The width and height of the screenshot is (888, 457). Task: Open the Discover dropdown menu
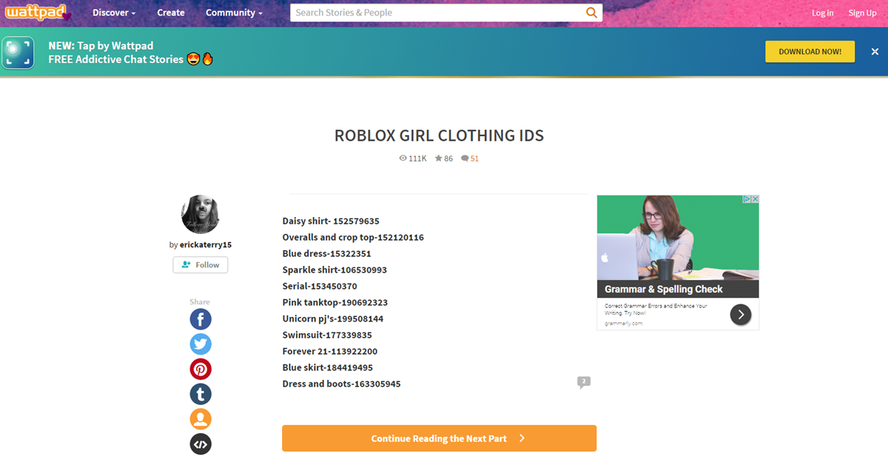(114, 13)
